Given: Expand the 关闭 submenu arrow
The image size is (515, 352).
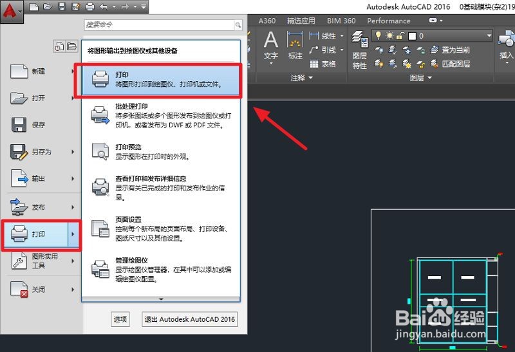Looking at the screenshot, I should pos(73,290).
